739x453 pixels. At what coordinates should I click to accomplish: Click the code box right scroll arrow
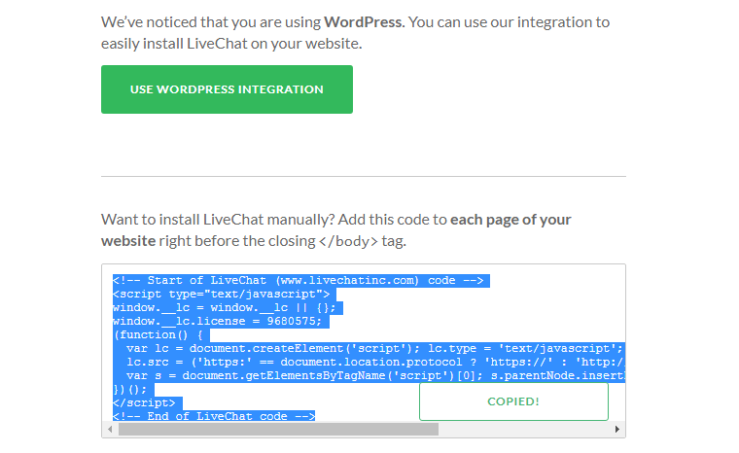(616, 430)
